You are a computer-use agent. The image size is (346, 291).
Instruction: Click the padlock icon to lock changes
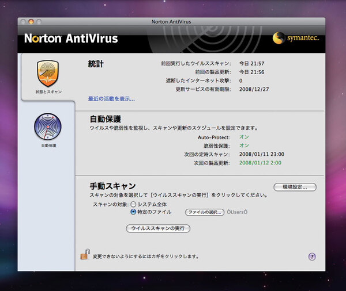point(85,254)
